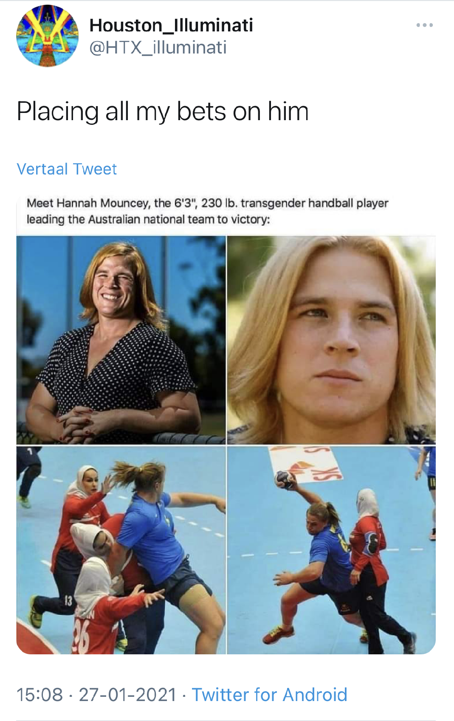Select the tweet text 'Placing all my bets on him'
The width and height of the screenshot is (454, 721).
163,111
